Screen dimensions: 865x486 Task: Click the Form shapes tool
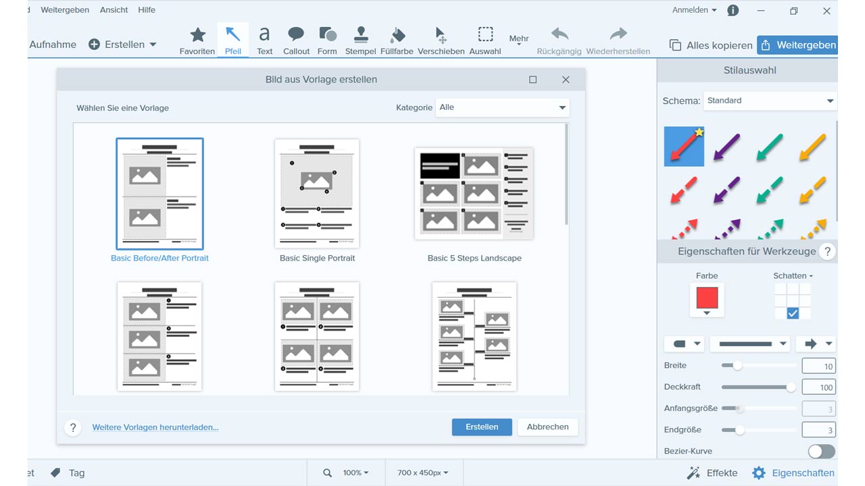[327, 40]
